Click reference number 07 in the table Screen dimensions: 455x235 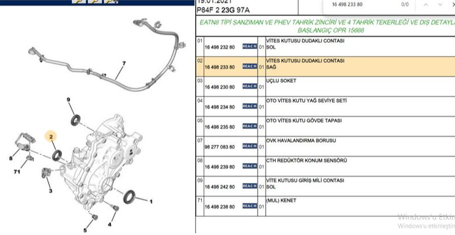200,141
